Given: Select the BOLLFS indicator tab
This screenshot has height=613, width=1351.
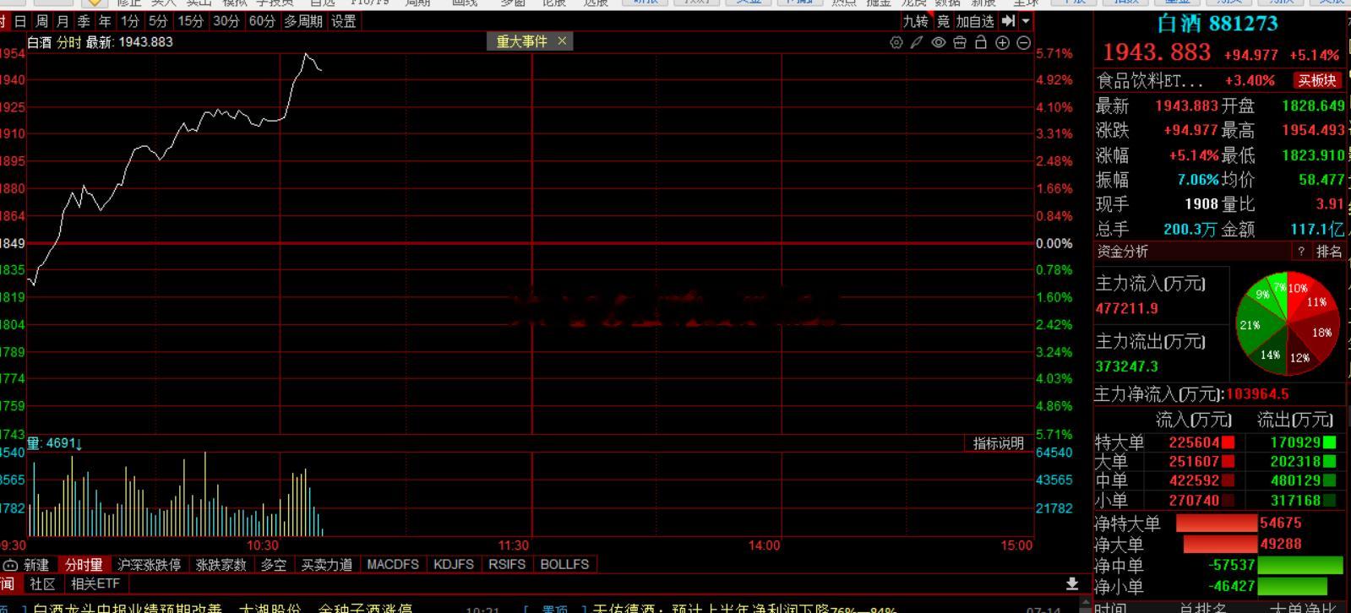Looking at the screenshot, I should coord(564,565).
